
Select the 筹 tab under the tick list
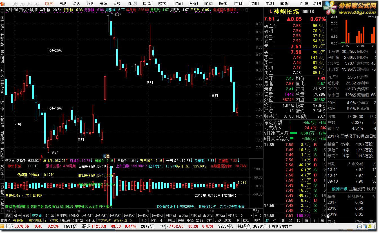(x=322, y=220)
